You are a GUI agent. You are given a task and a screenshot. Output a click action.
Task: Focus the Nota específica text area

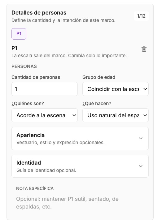click(x=80, y=203)
